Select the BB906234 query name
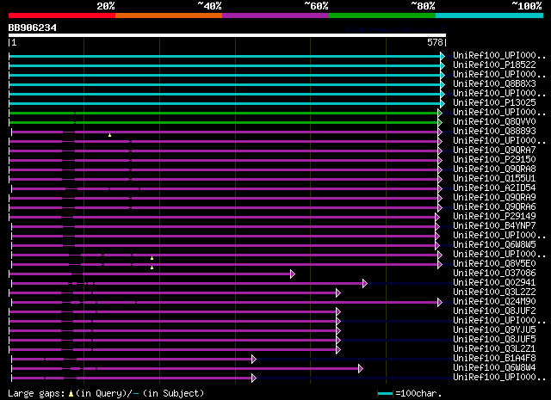 33,28
